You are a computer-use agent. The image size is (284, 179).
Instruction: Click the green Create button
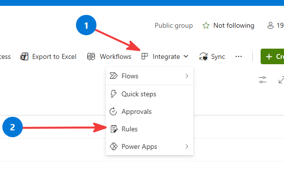272,56
